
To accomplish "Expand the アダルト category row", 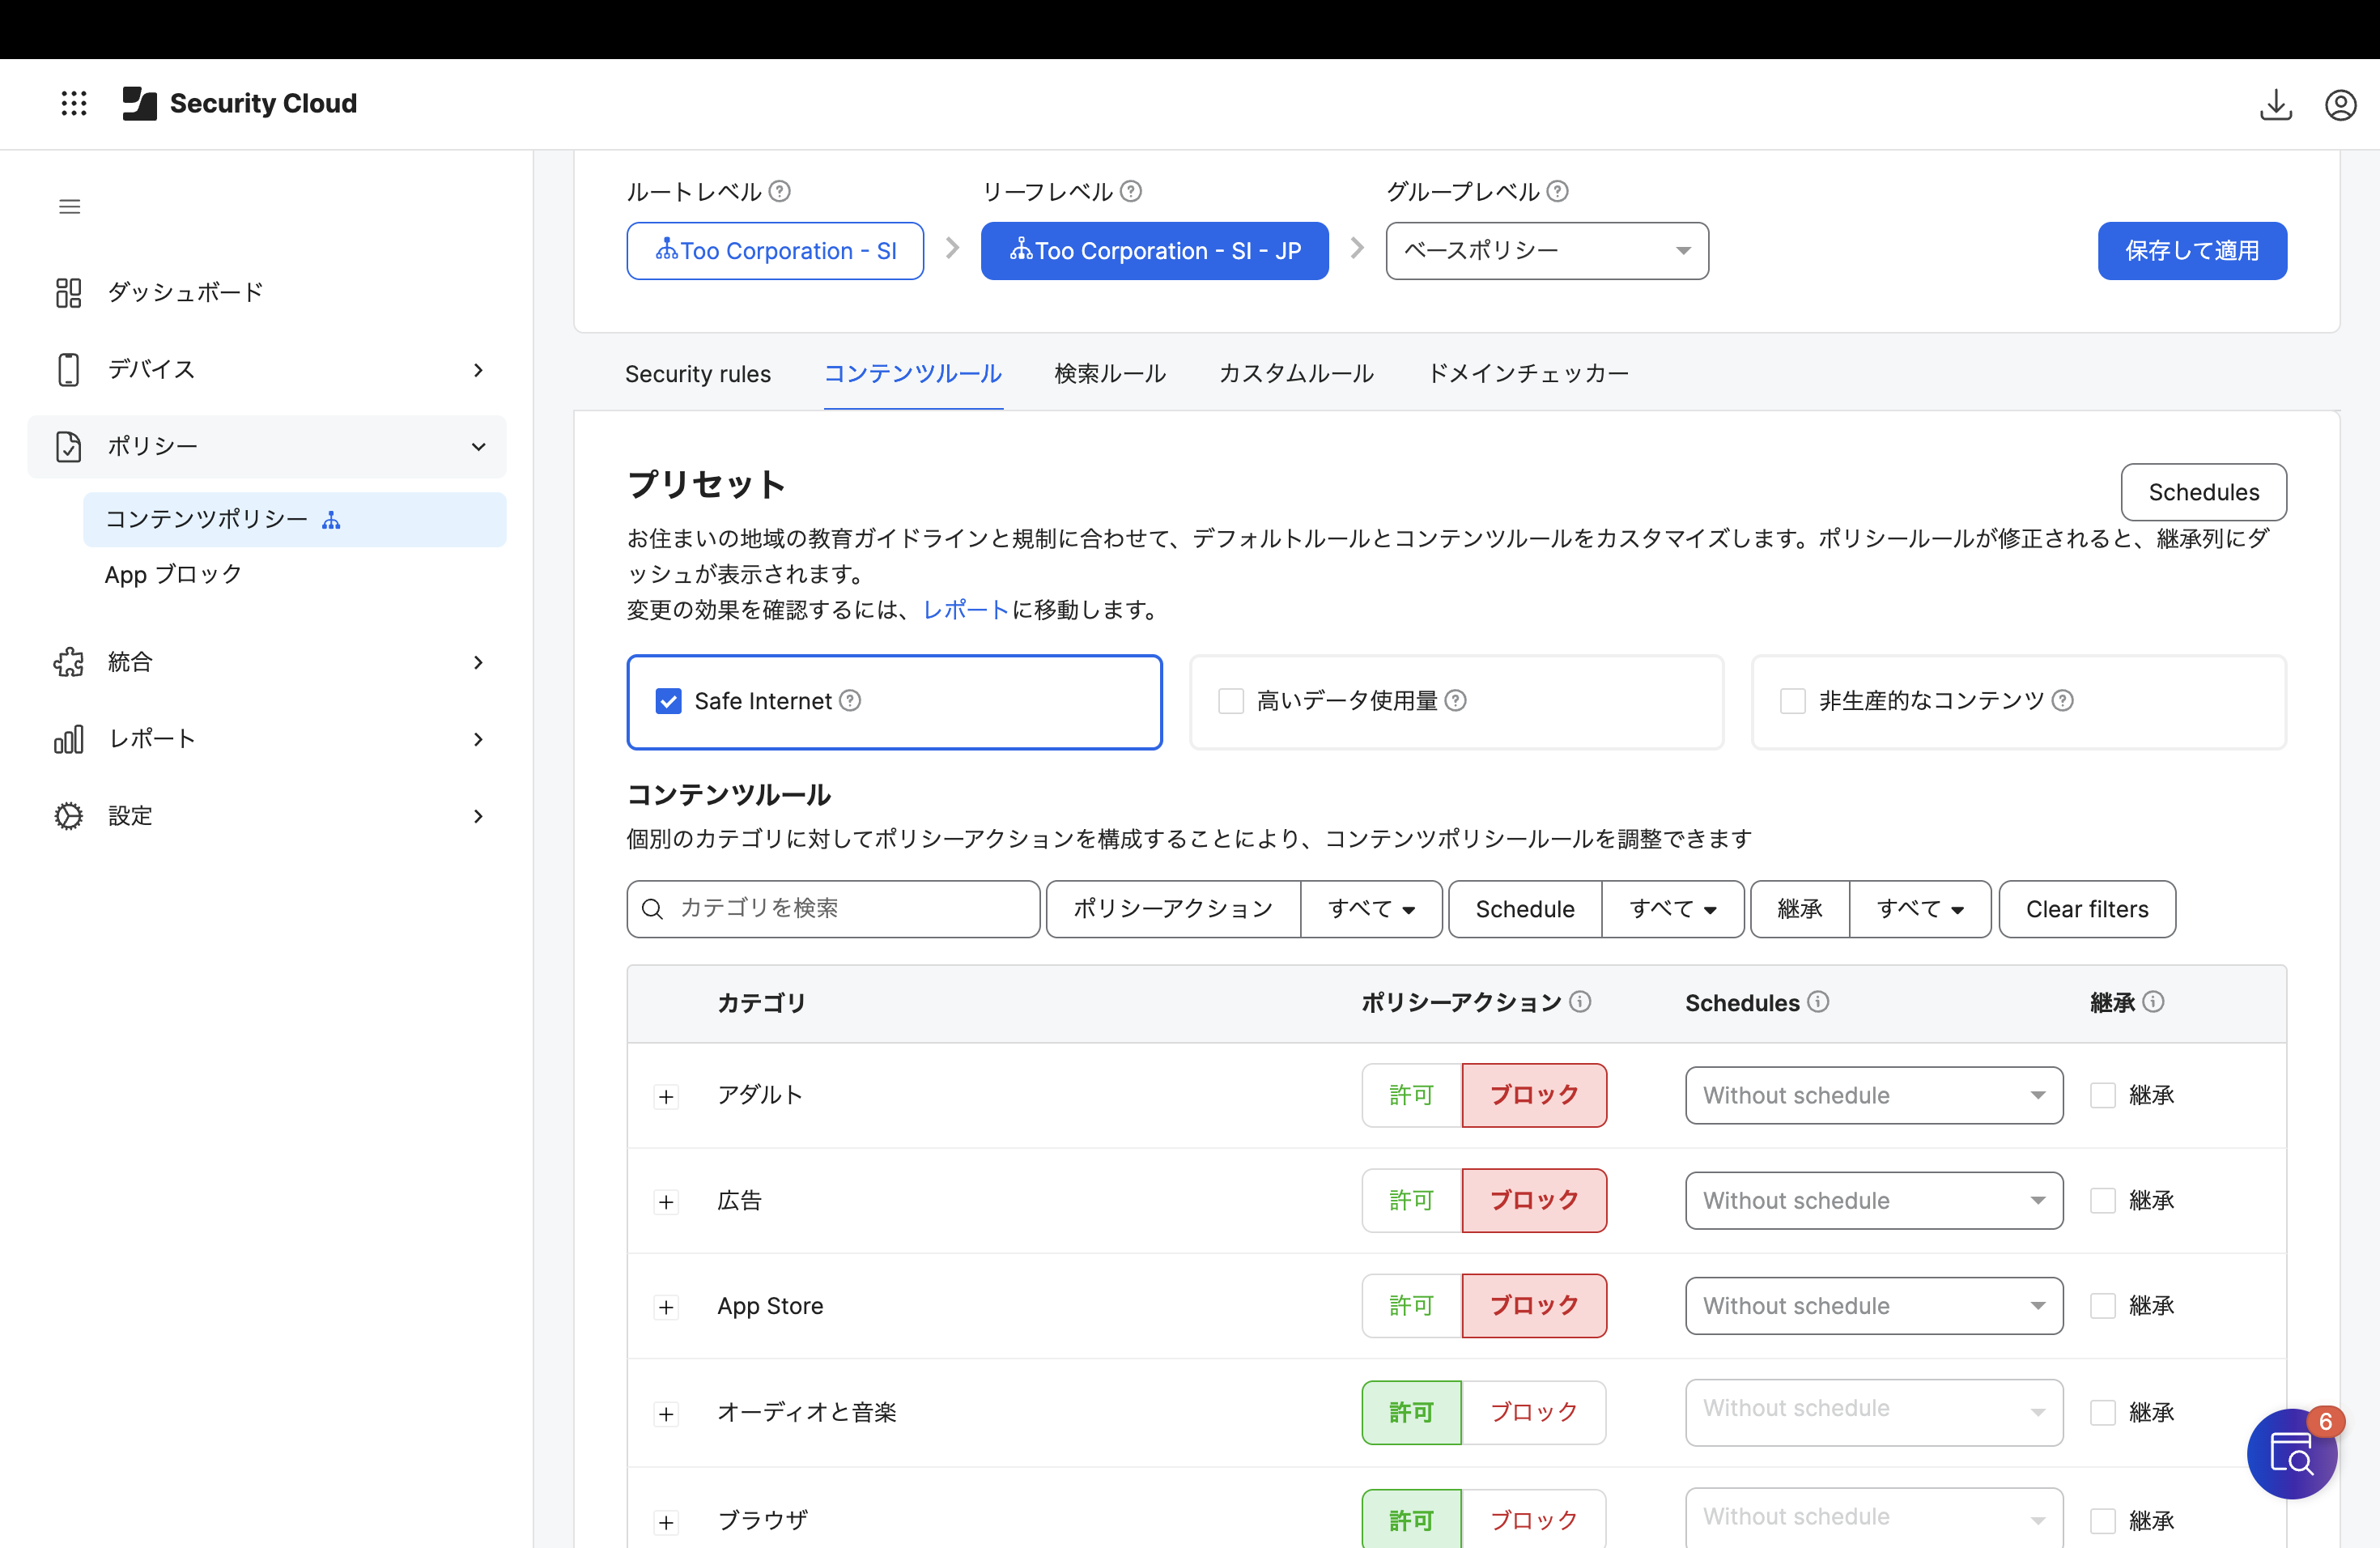I will pyautogui.click(x=667, y=1097).
